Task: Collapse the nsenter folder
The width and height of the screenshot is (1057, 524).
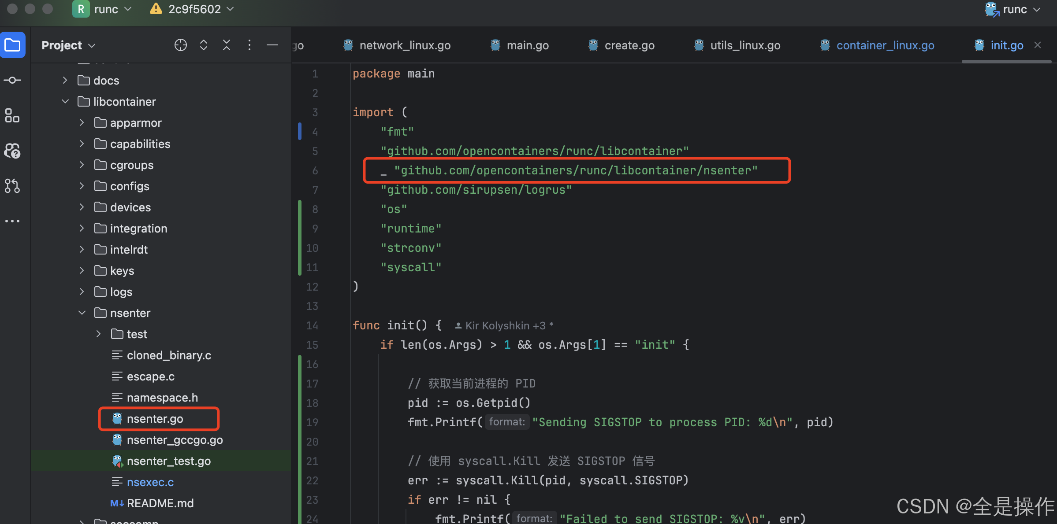Action: pos(82,313)
